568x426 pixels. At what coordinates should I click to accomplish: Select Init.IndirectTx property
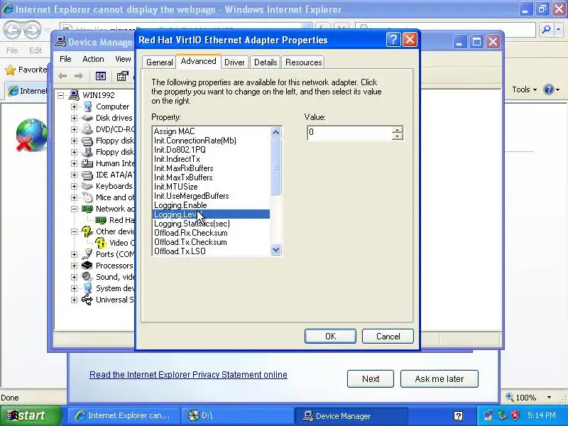tap(177, 159)
